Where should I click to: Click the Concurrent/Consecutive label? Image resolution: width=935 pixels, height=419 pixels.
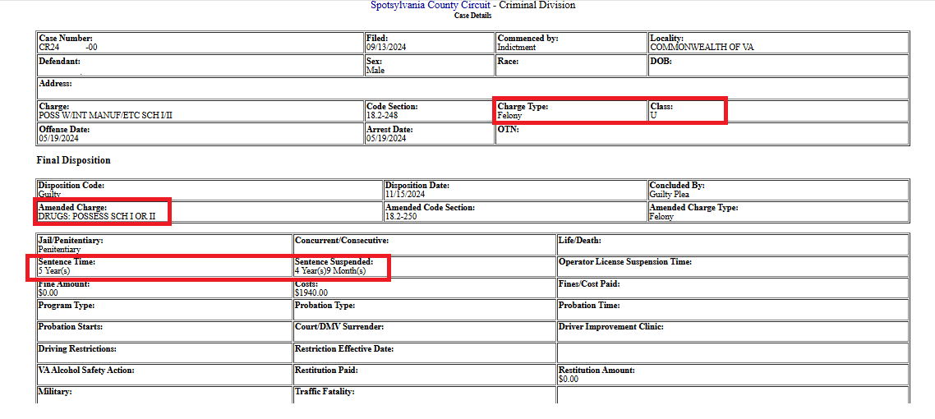coord(342,240)
